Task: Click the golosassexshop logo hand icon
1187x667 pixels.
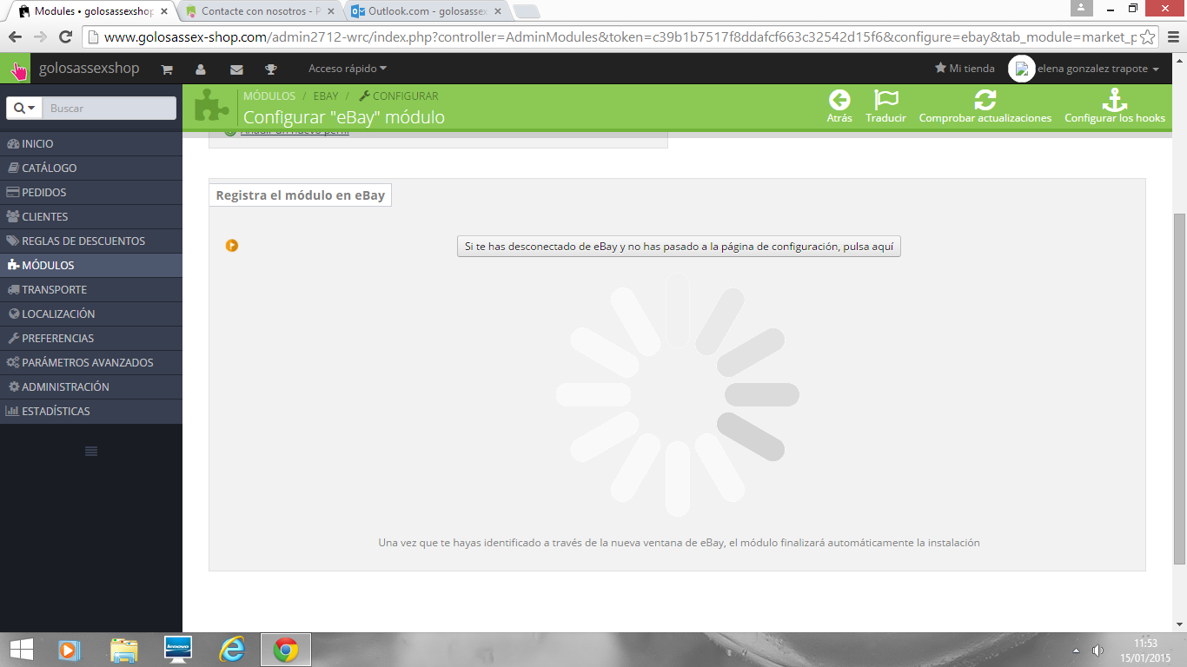Action: click(17, 69)
